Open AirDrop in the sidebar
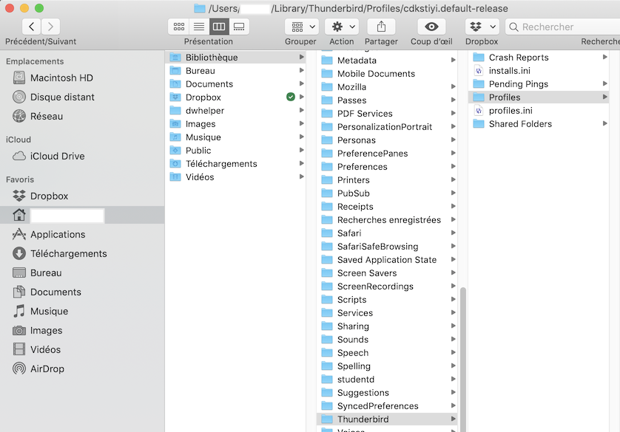The image size is (620, 432). [47, 368]
